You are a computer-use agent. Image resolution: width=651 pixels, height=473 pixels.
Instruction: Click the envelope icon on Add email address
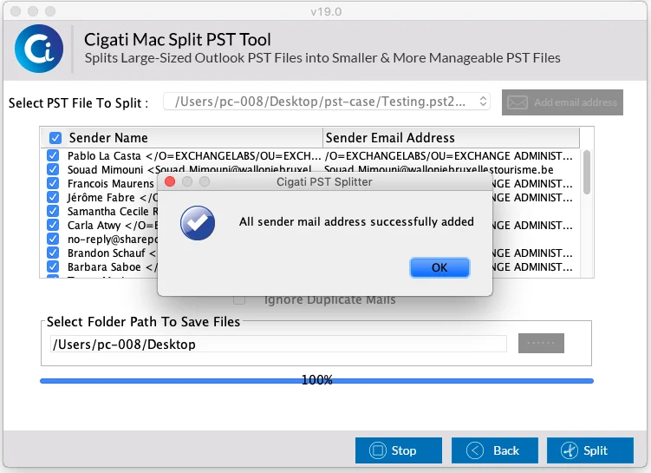(x=518, y=102)
